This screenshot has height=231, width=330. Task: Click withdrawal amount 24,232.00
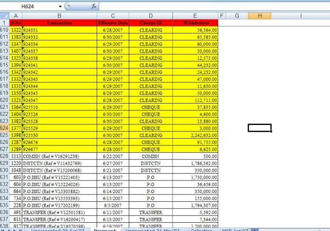[x=195, y=72]
